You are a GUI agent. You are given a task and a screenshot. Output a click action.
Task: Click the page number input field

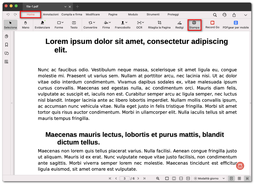[x=124, y=178]
